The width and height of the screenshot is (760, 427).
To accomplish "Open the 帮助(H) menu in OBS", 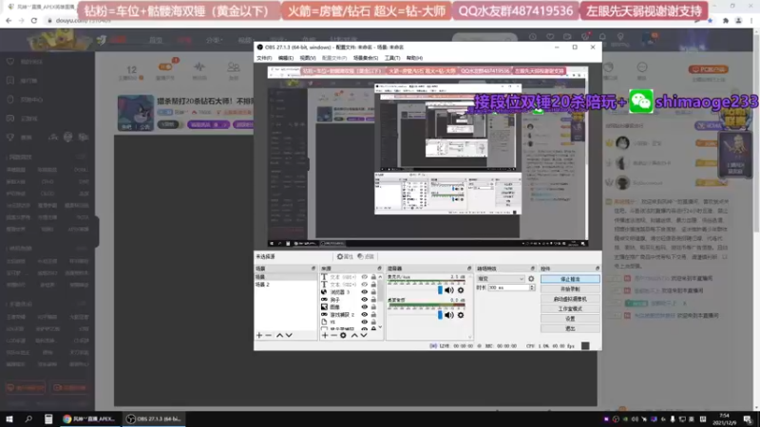I will coord(414,58).
